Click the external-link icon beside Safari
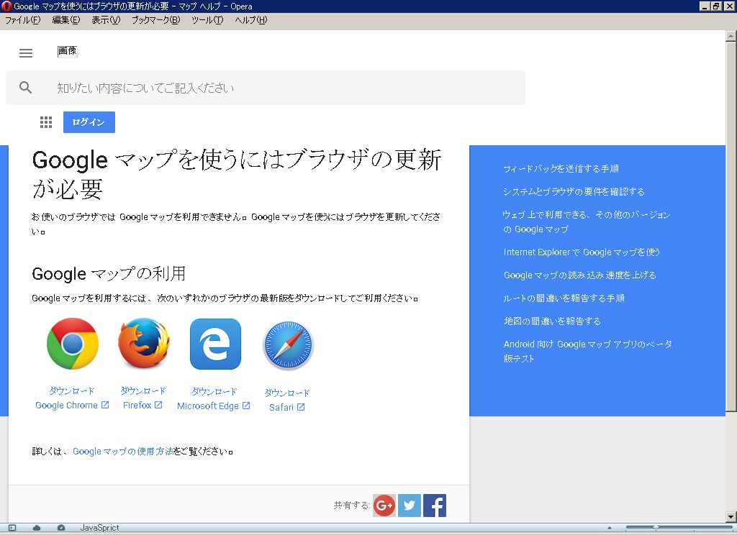The image size is (737, 535). [301, 407]
